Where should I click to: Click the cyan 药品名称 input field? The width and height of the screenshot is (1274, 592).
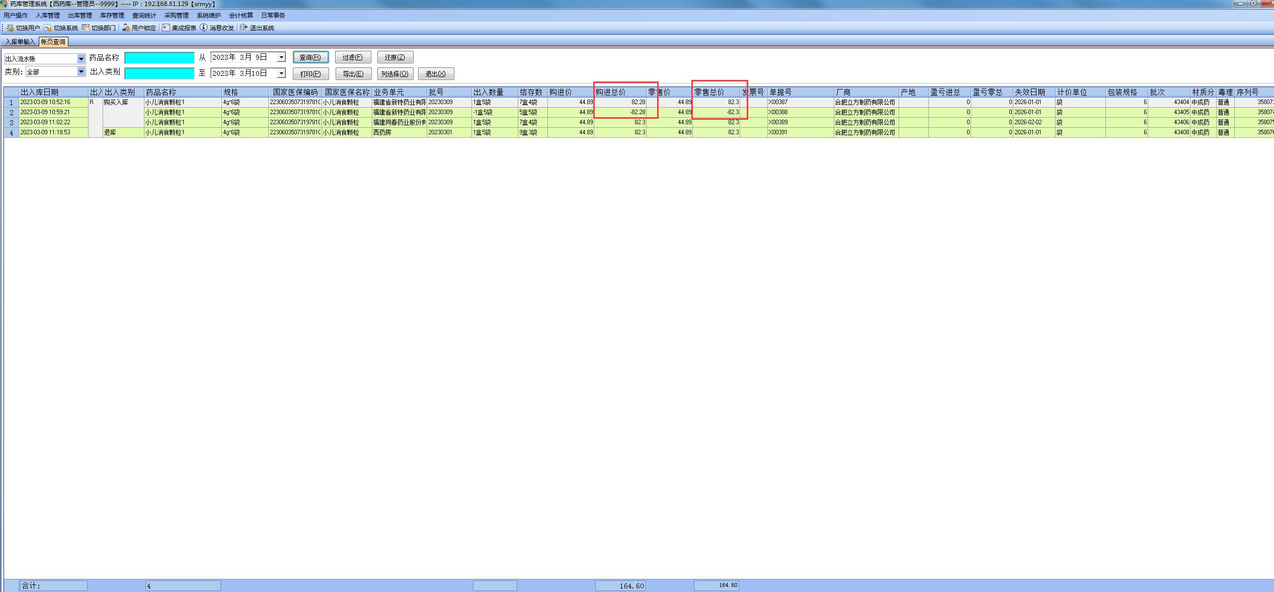[x=159, y=58]
